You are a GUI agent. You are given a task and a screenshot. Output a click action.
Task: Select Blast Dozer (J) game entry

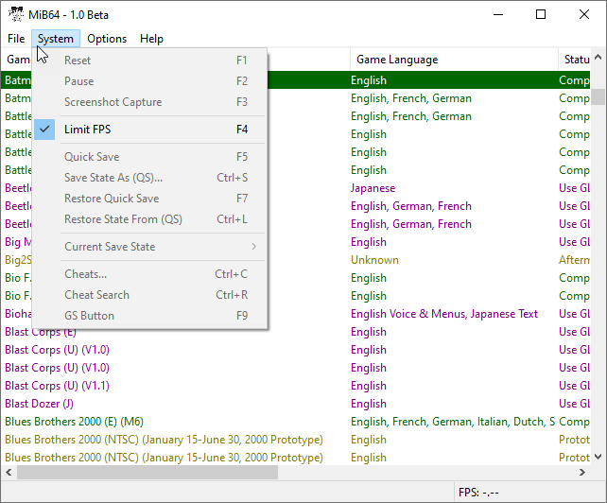pyautogui.click(x=39, y=404)
